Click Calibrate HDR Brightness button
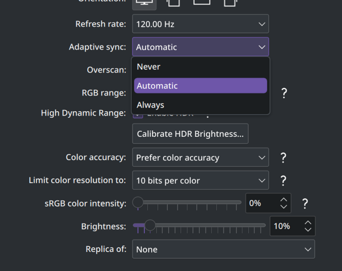This screenshot has height=271, width=342. click(190, 134)
